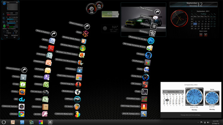The width and height of the screenshot is (223, 125).
Task: Open the Outlook icon
Action: [48, 70]
